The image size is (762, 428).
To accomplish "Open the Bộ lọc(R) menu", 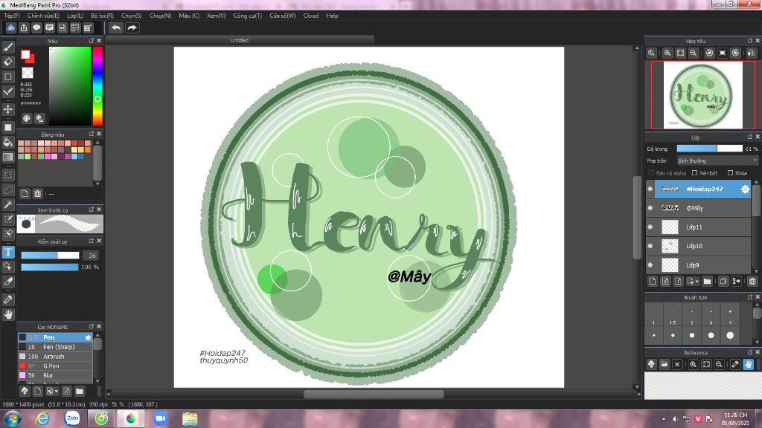I will tap(102, 16).
